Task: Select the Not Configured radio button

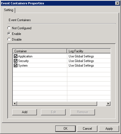Action: 9,28
